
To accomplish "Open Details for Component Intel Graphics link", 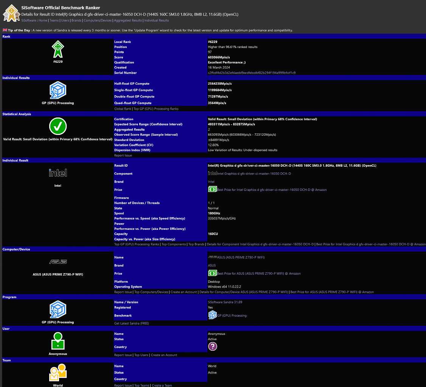I will pos(260,244).
